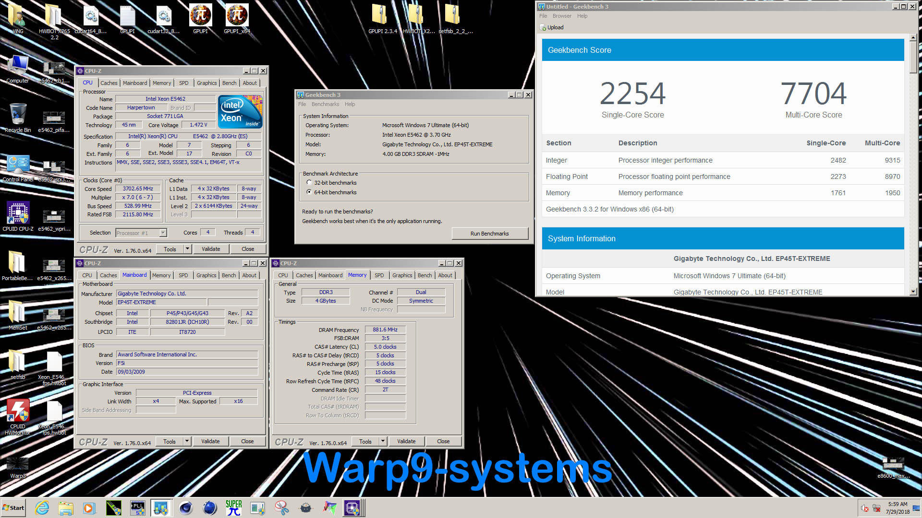Click the Geekbench results scrollbar down arrow

913,291
